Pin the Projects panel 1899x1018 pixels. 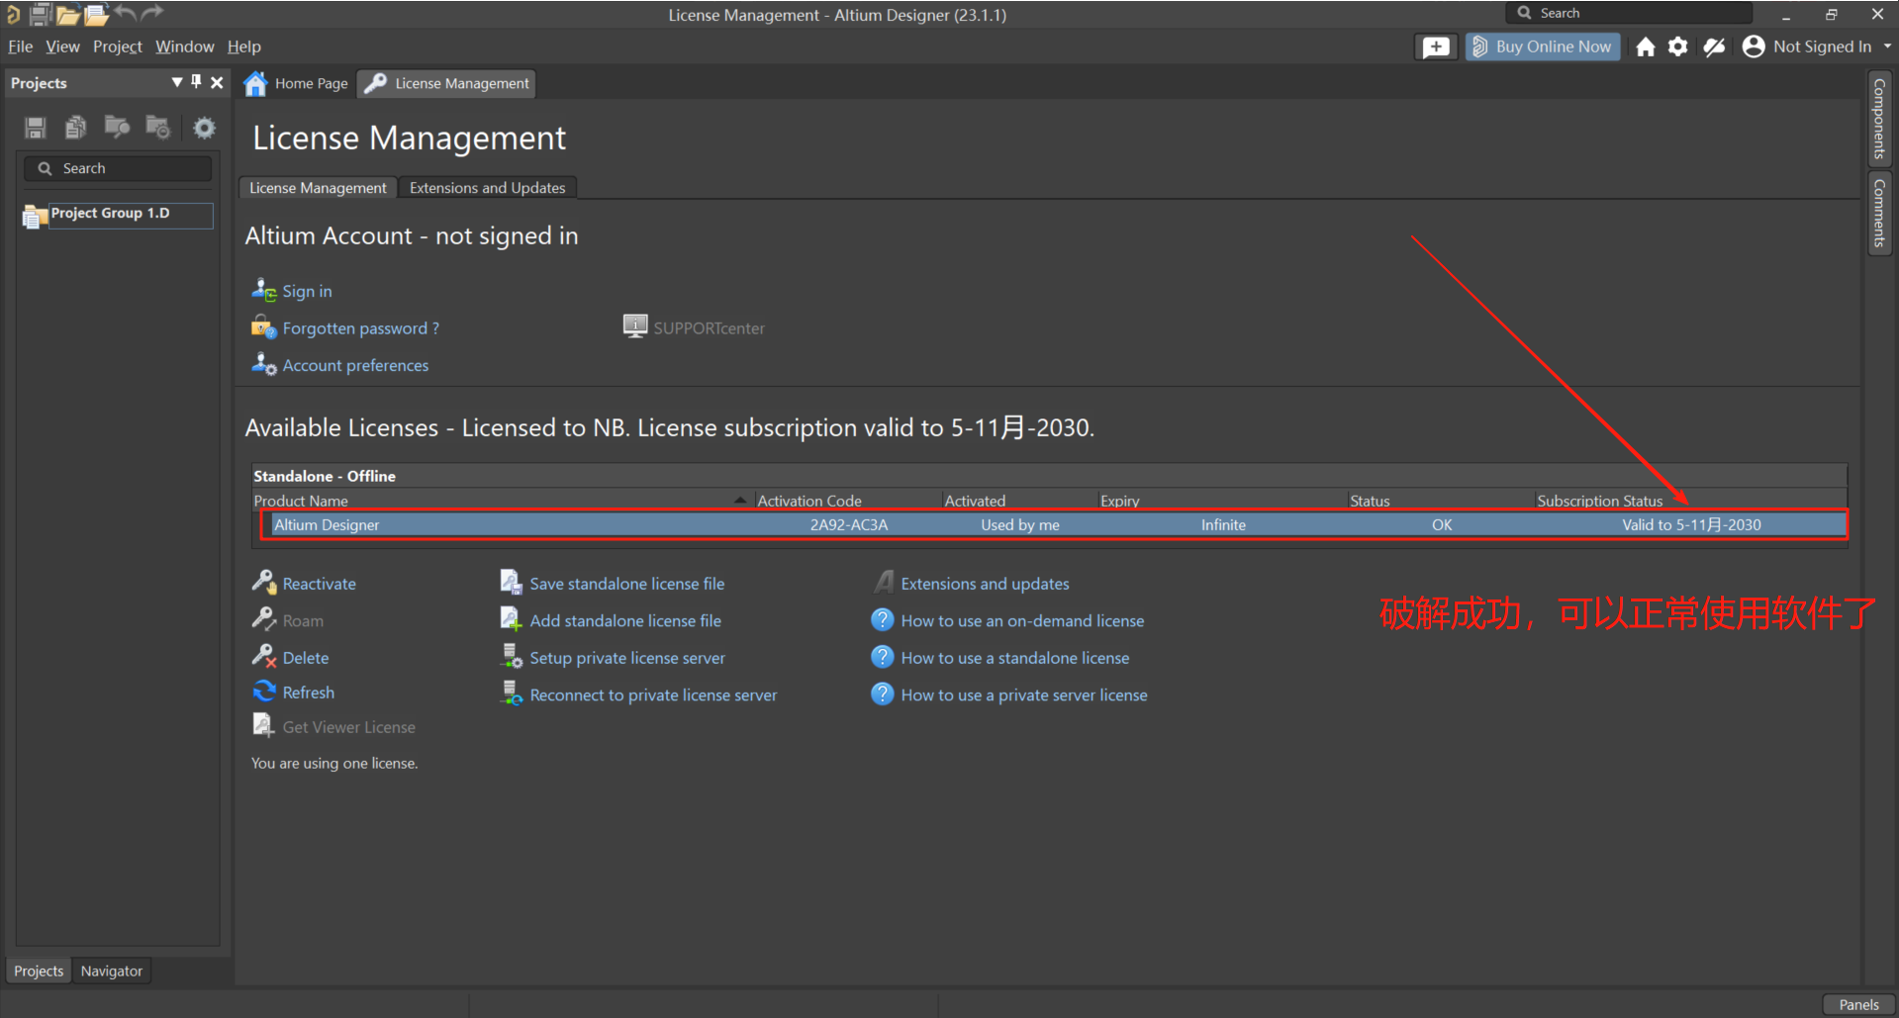(196, 82)
